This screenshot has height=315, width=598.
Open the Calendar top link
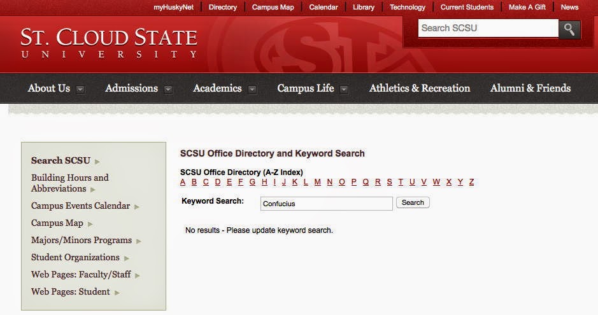pyautogui.click(x=324, y=7)
